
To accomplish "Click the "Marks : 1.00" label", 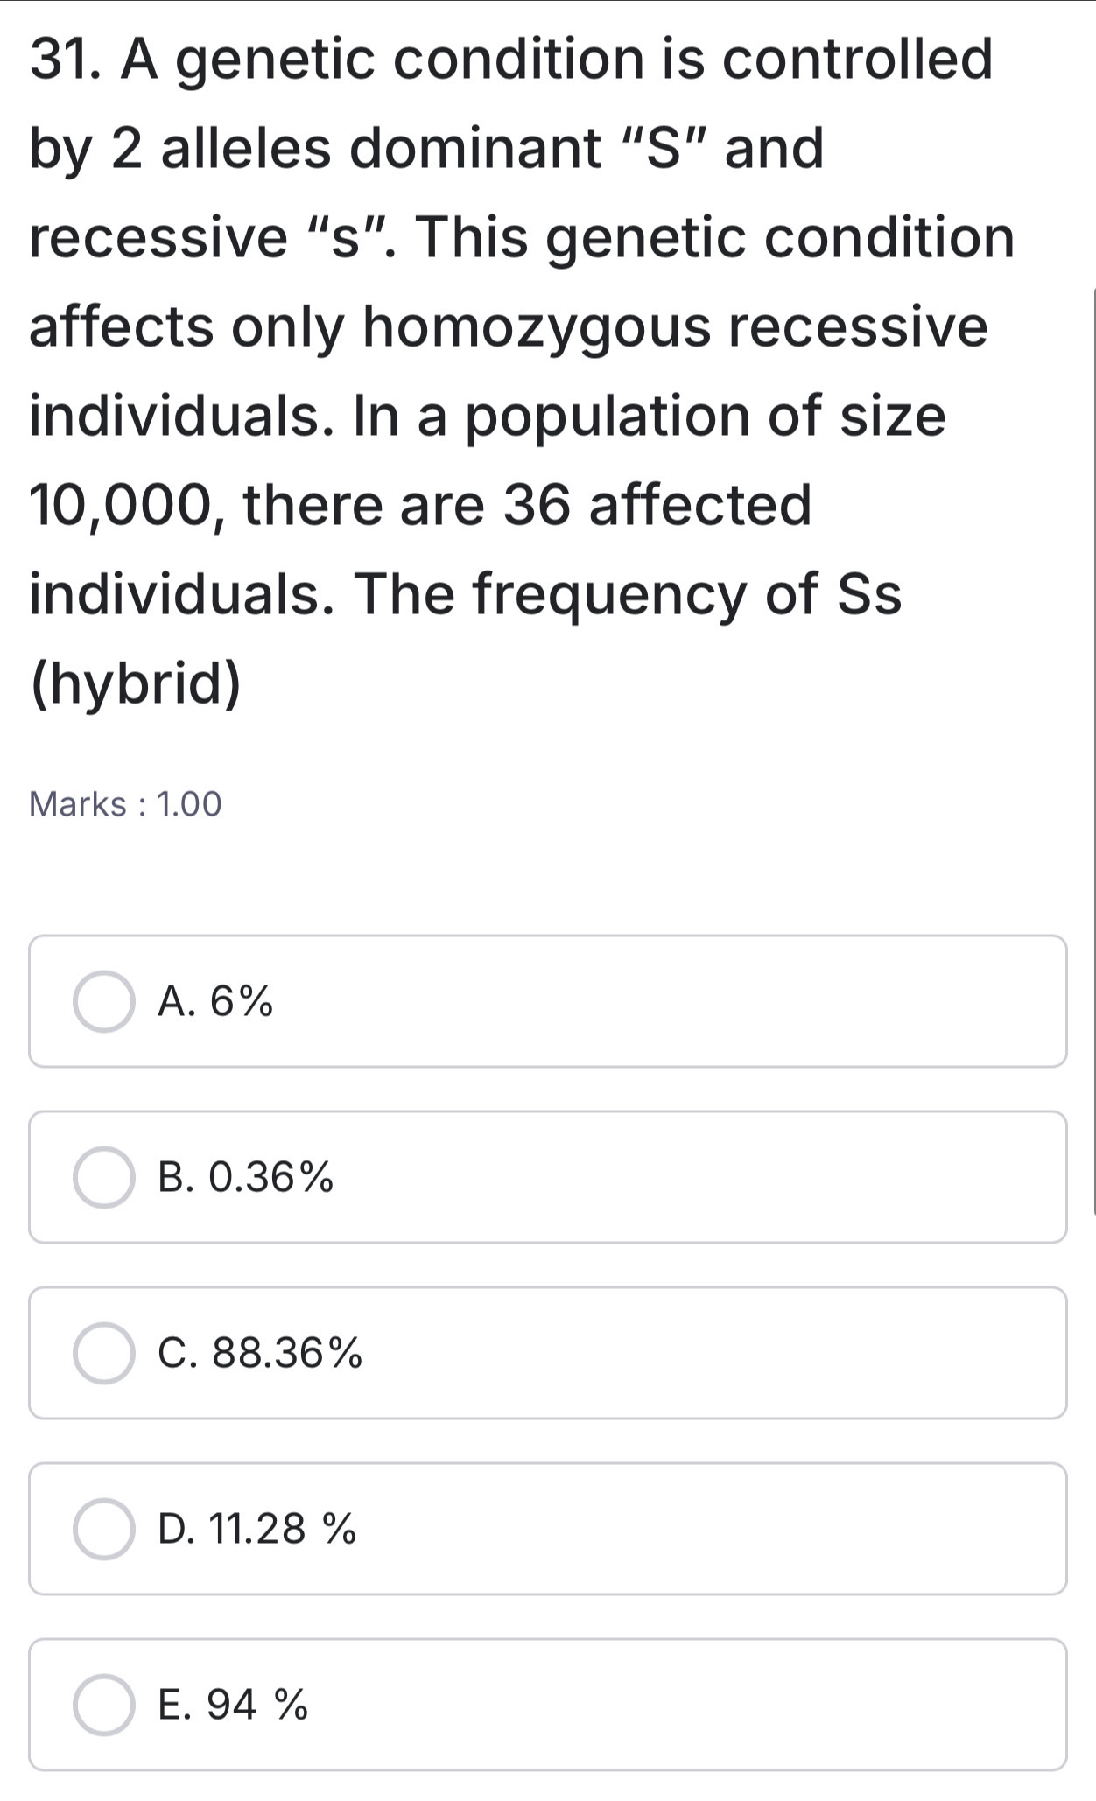I will click(126, 803).
